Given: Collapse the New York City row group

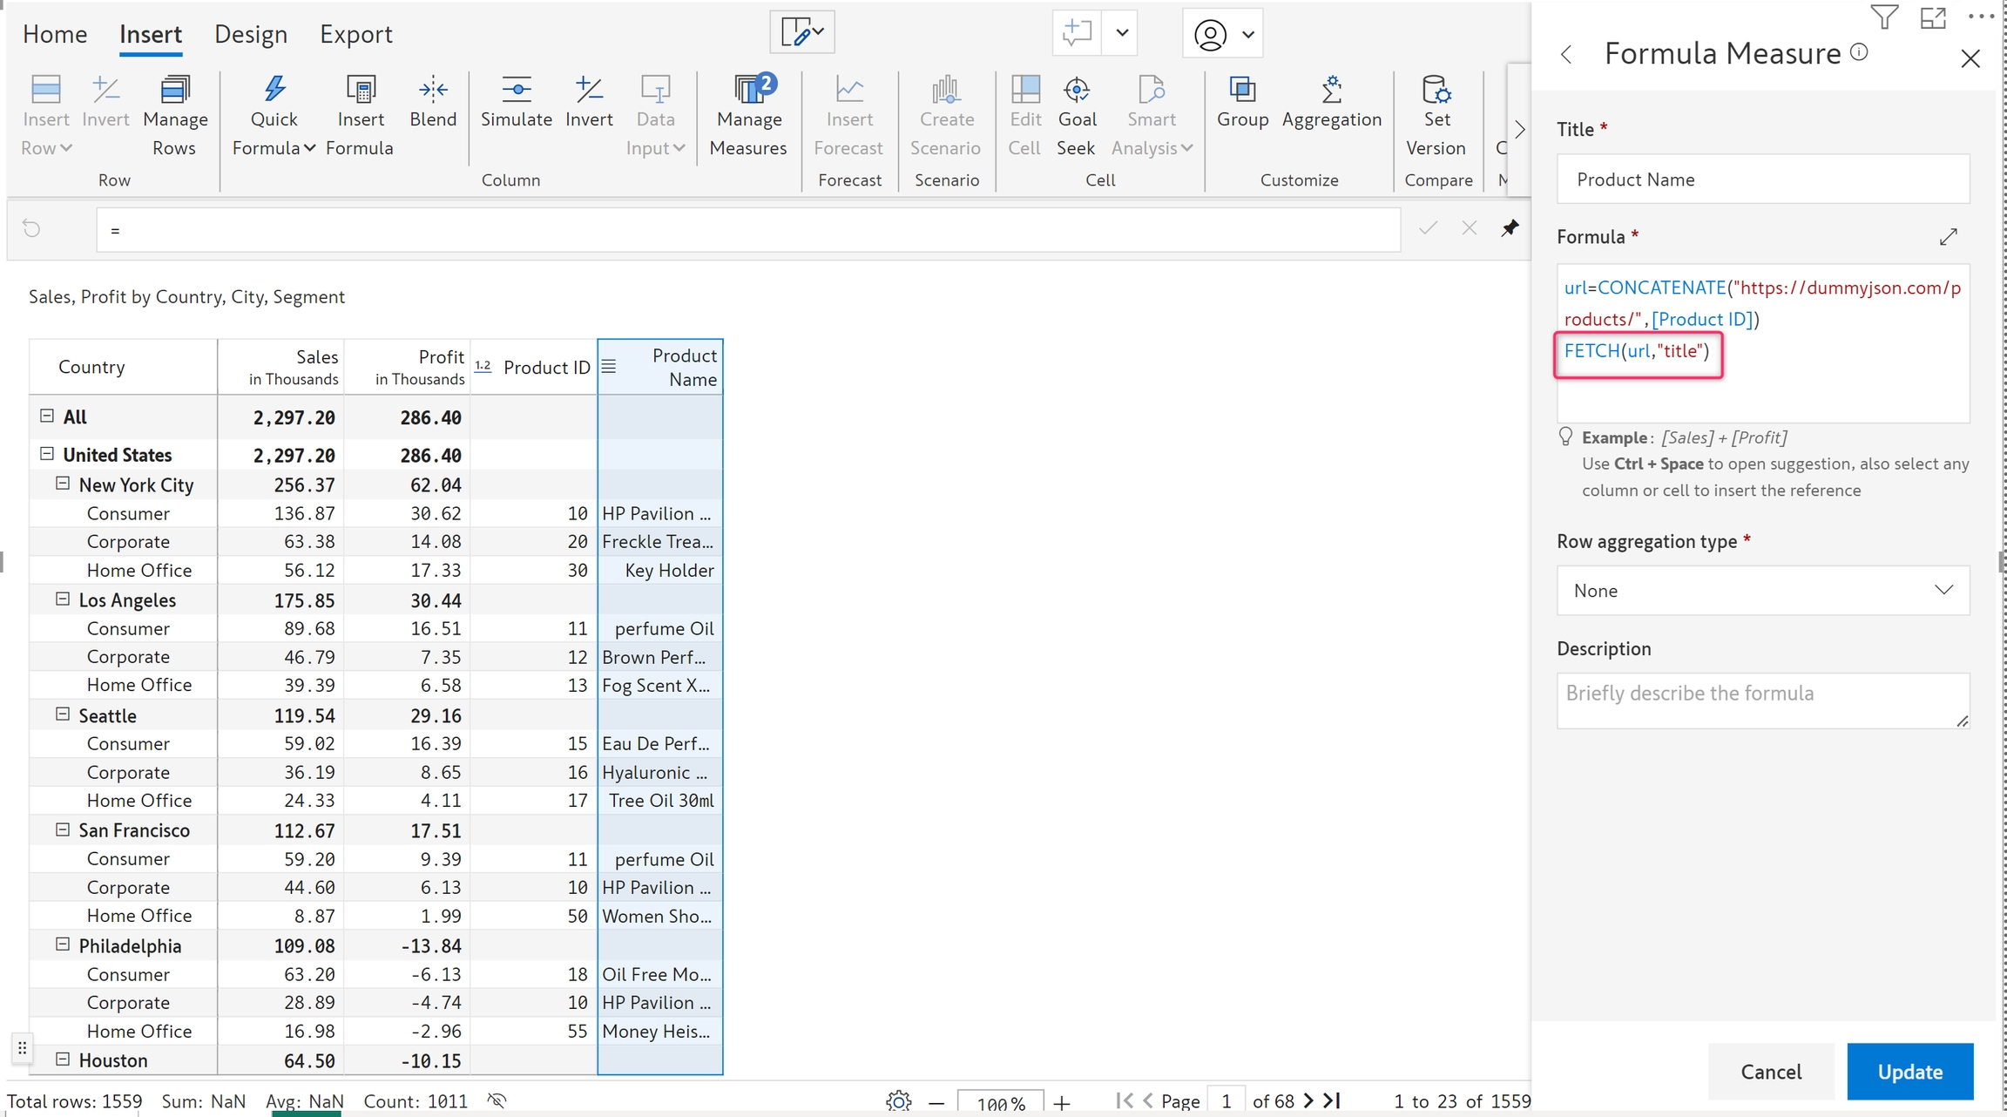Looking at the screenshot, I should point(63,484).
